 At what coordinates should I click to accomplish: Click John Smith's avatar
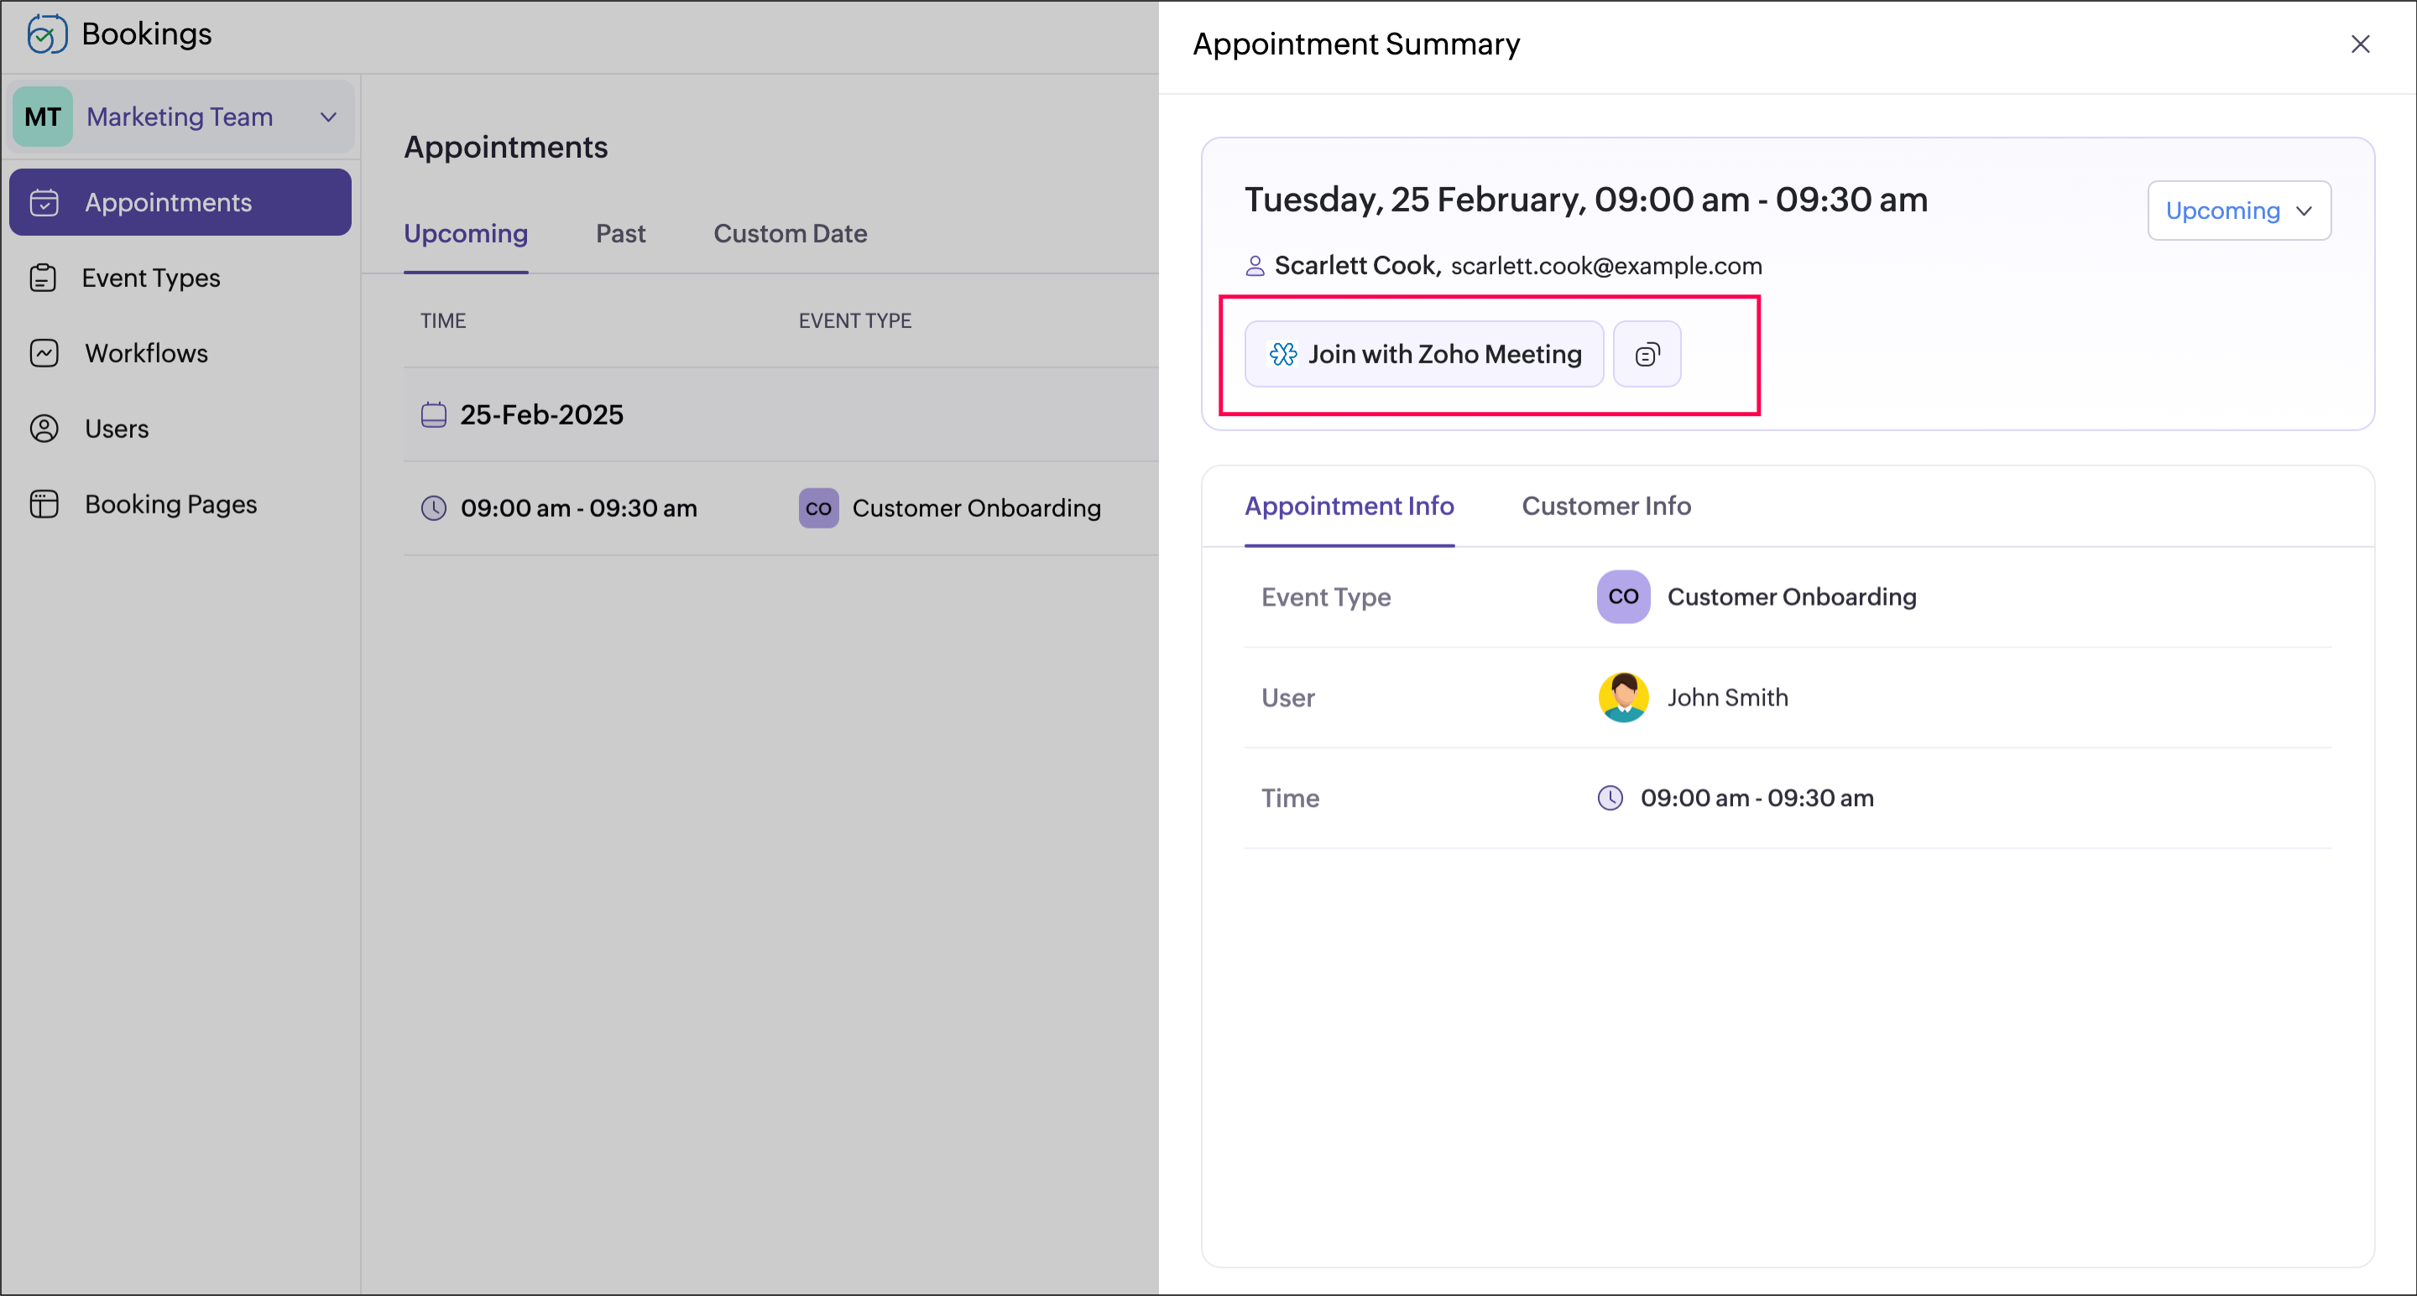1623,698
